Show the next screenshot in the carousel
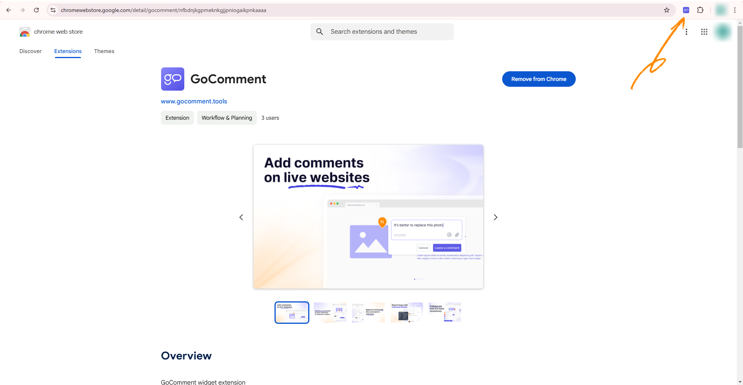Viewport: 743px width, 385px height. (x=495, y=217)
